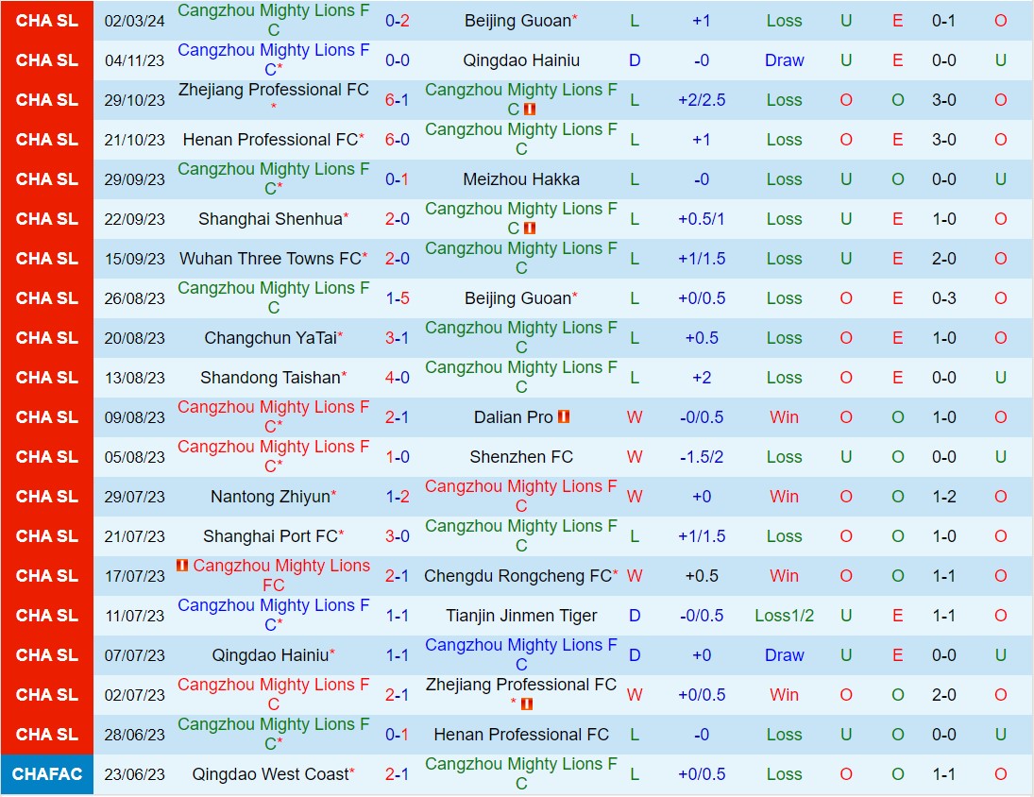Open CHAFAC league label on 23/06/23
Viewport: 1034px width, 797px height.
(47, 774)
